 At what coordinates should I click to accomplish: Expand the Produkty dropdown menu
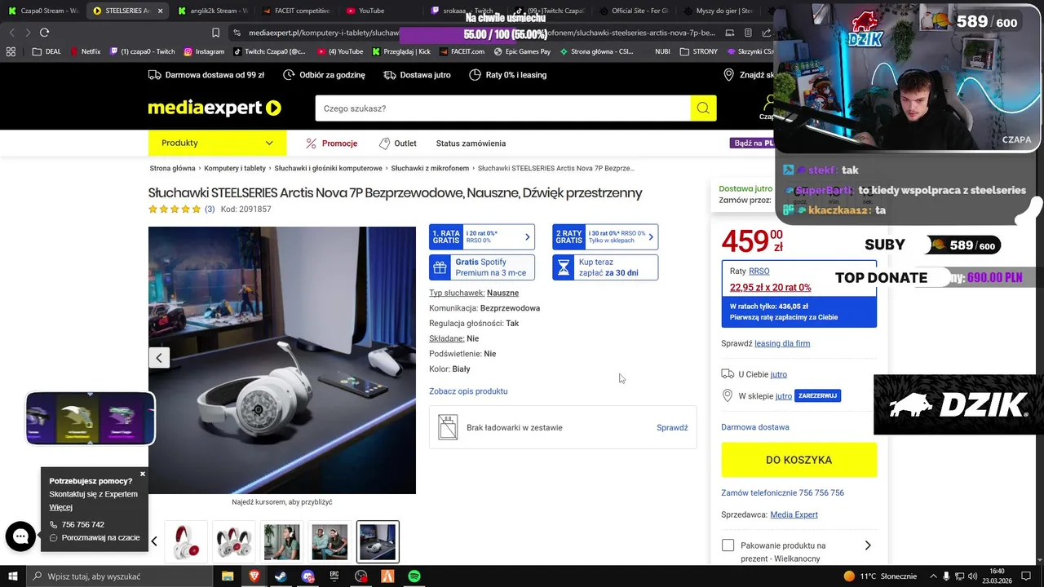click(x=217, y=143)
